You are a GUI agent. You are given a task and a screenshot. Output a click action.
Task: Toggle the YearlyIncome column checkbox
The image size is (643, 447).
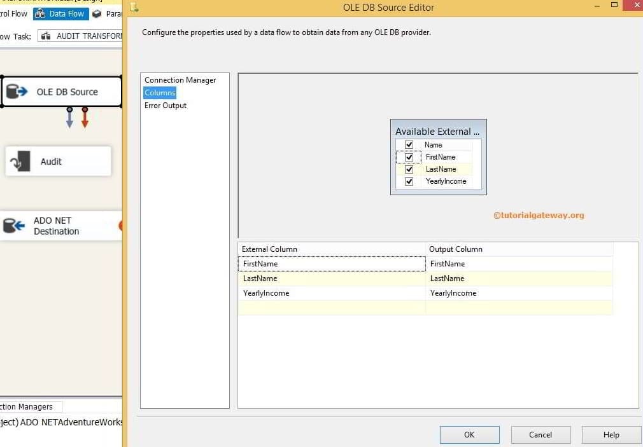click(x=408, y=181)
